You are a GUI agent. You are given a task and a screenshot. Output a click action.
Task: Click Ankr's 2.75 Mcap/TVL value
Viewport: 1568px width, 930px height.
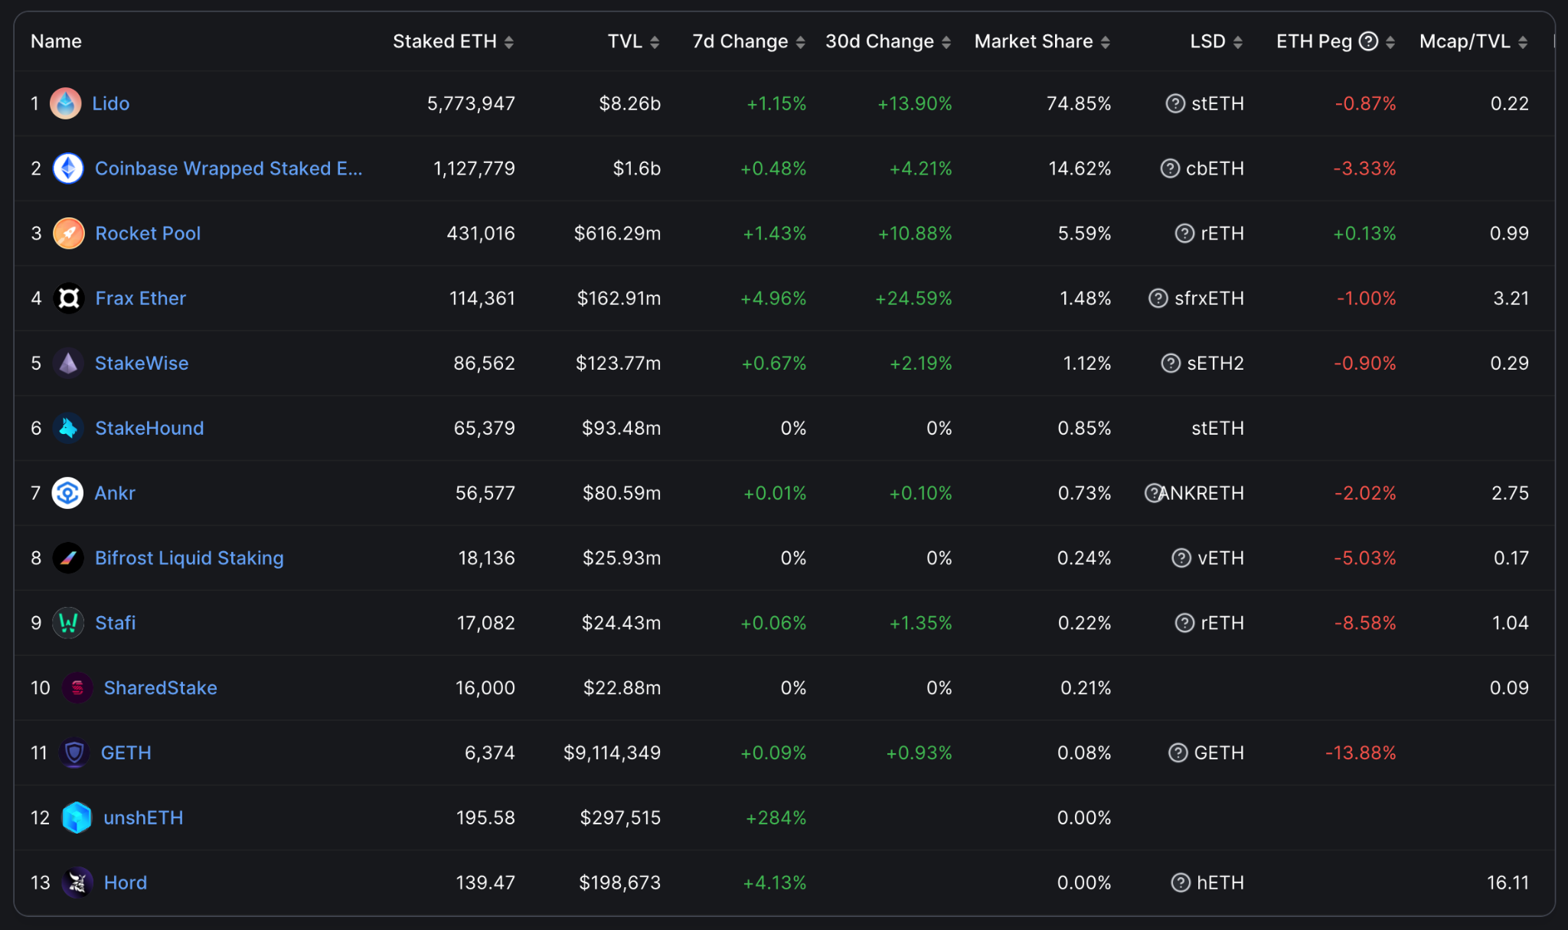pos(1510,493)
